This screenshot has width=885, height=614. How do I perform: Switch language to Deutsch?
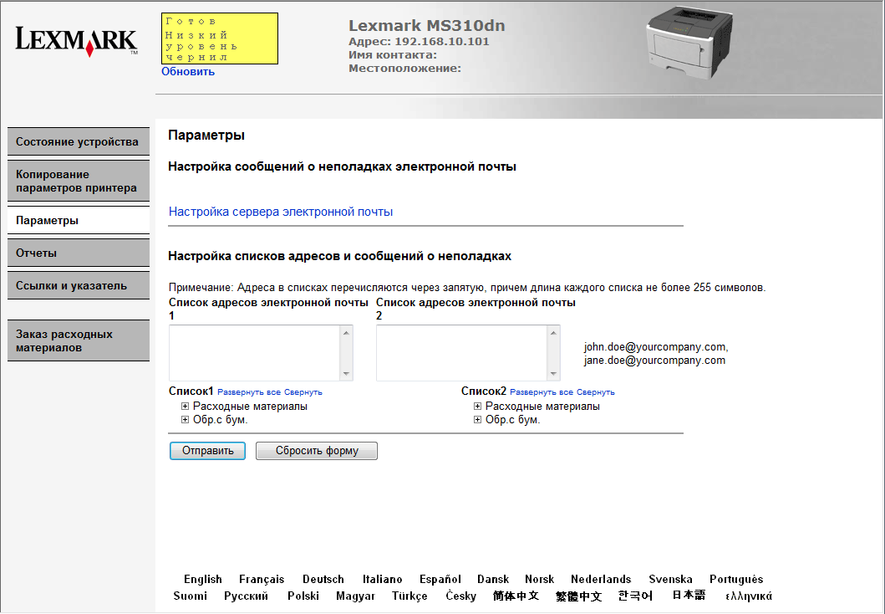point(323,580)
